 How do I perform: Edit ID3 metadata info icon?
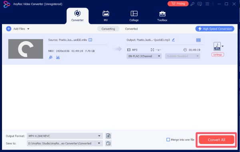[x=198, y=40]
